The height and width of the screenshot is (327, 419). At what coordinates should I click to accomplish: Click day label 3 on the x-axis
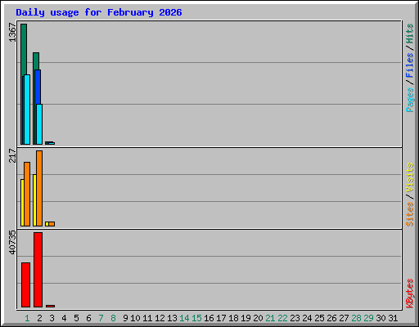coord(52,318)
